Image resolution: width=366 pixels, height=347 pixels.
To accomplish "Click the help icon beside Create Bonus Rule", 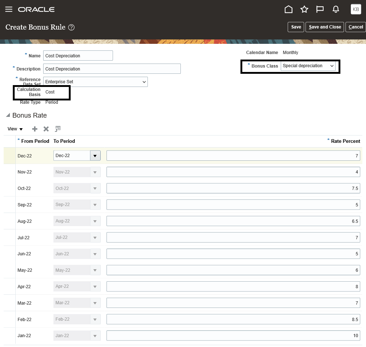I will click(x=72, y=27).
